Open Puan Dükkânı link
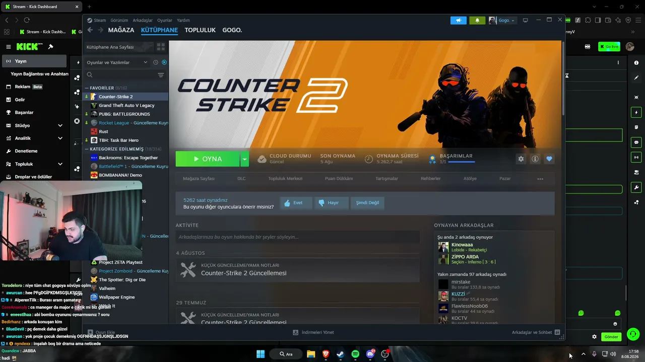This screenshot has width=645, height=362. pos(339,178)
